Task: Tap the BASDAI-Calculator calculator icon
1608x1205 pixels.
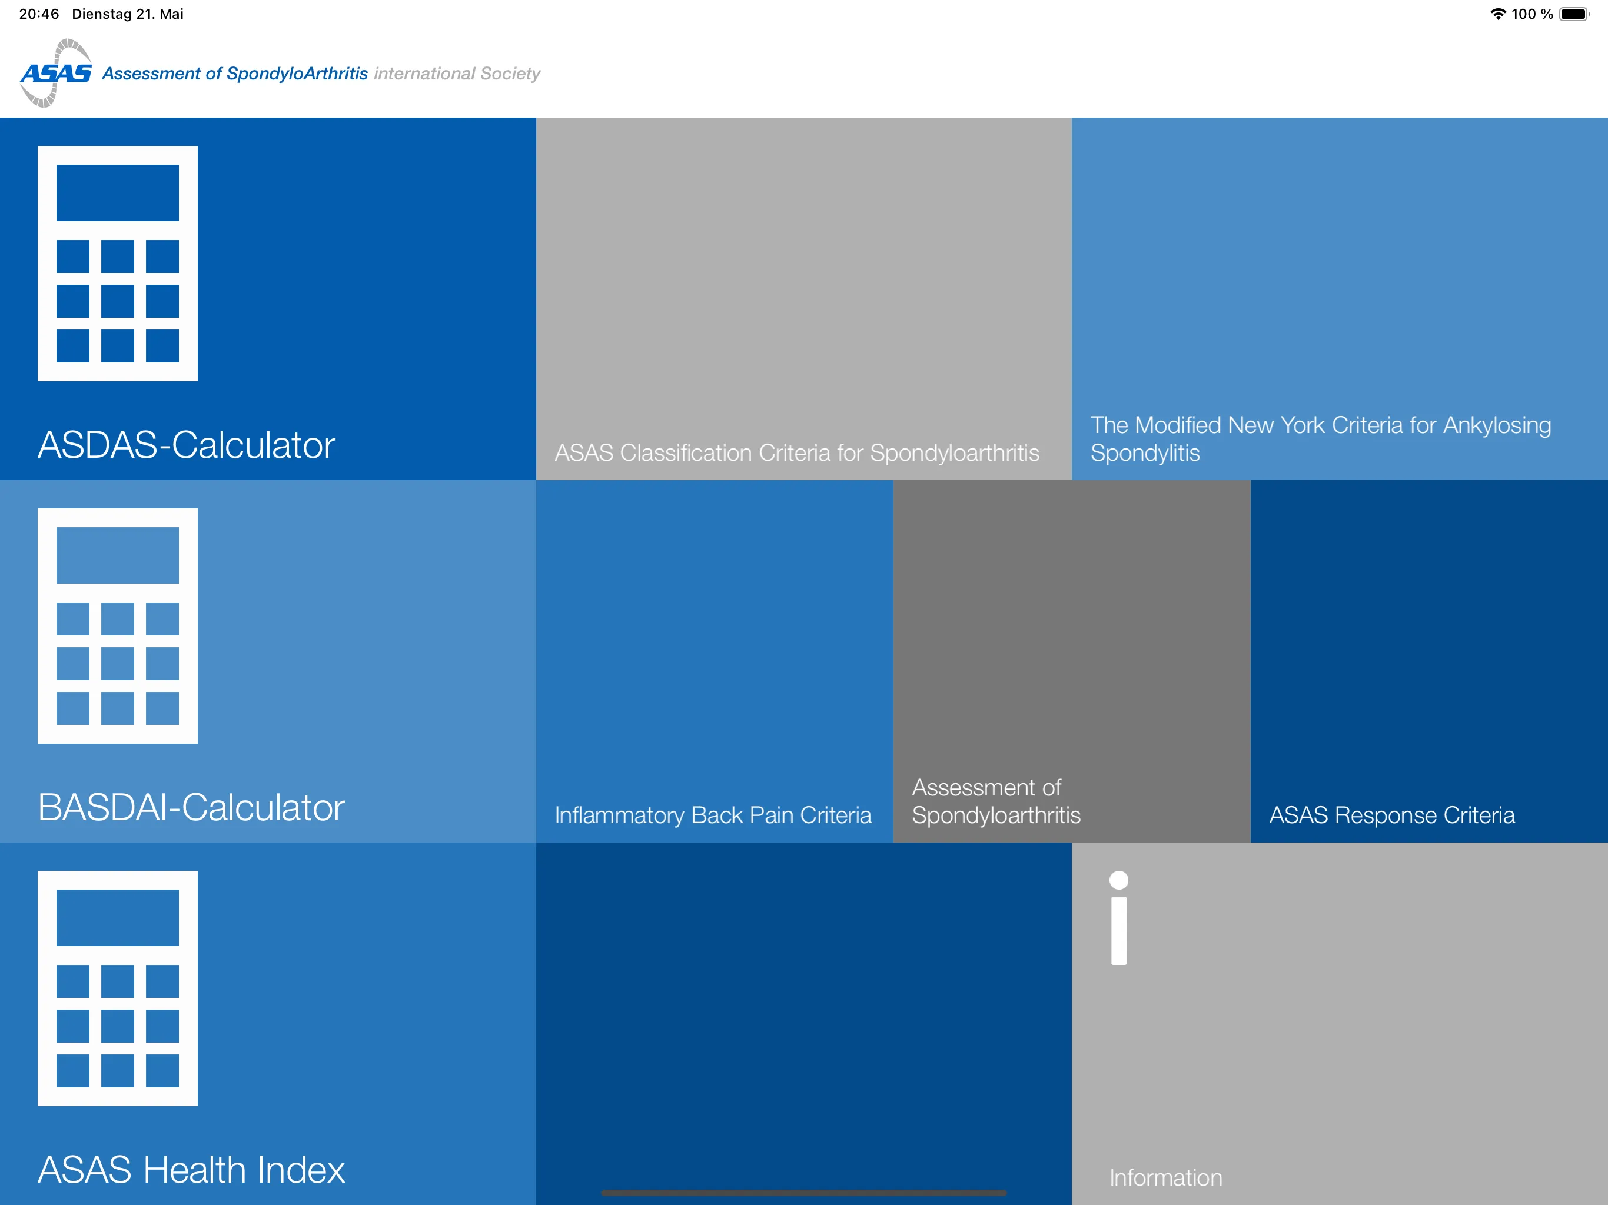Action: [118, 626]
